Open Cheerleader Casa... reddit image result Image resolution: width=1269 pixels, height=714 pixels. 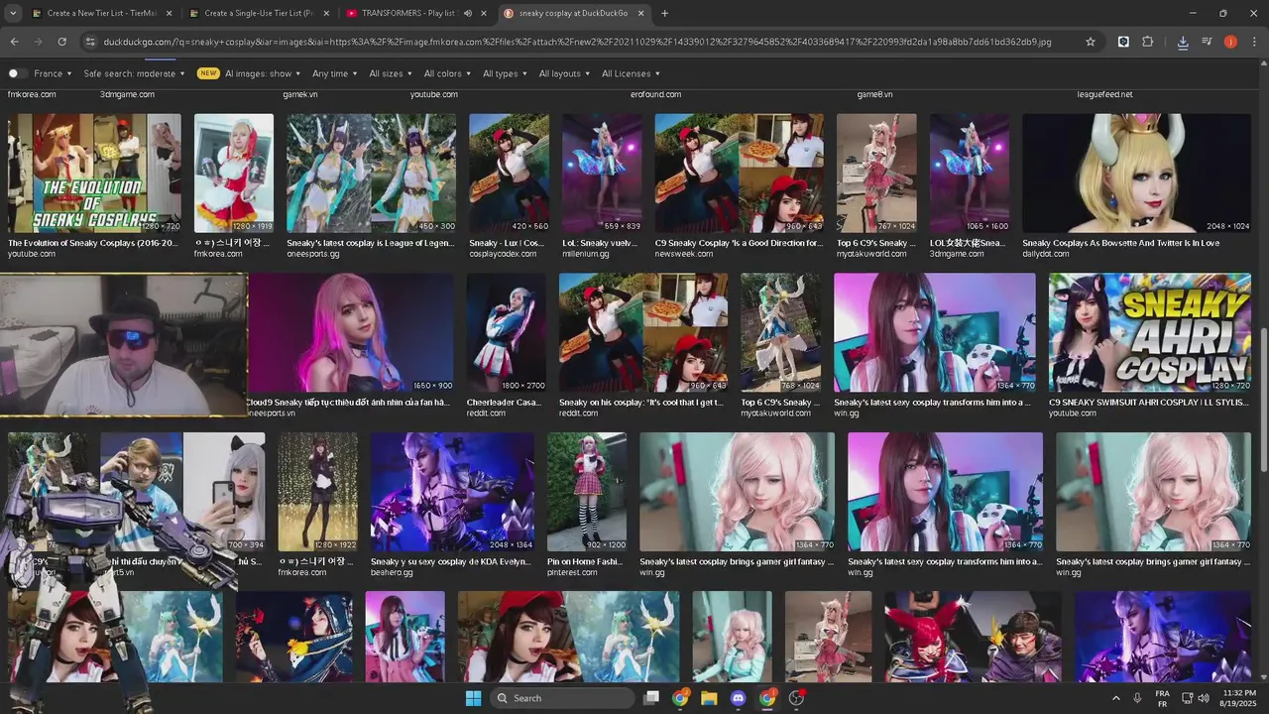(x=507, y=332)
